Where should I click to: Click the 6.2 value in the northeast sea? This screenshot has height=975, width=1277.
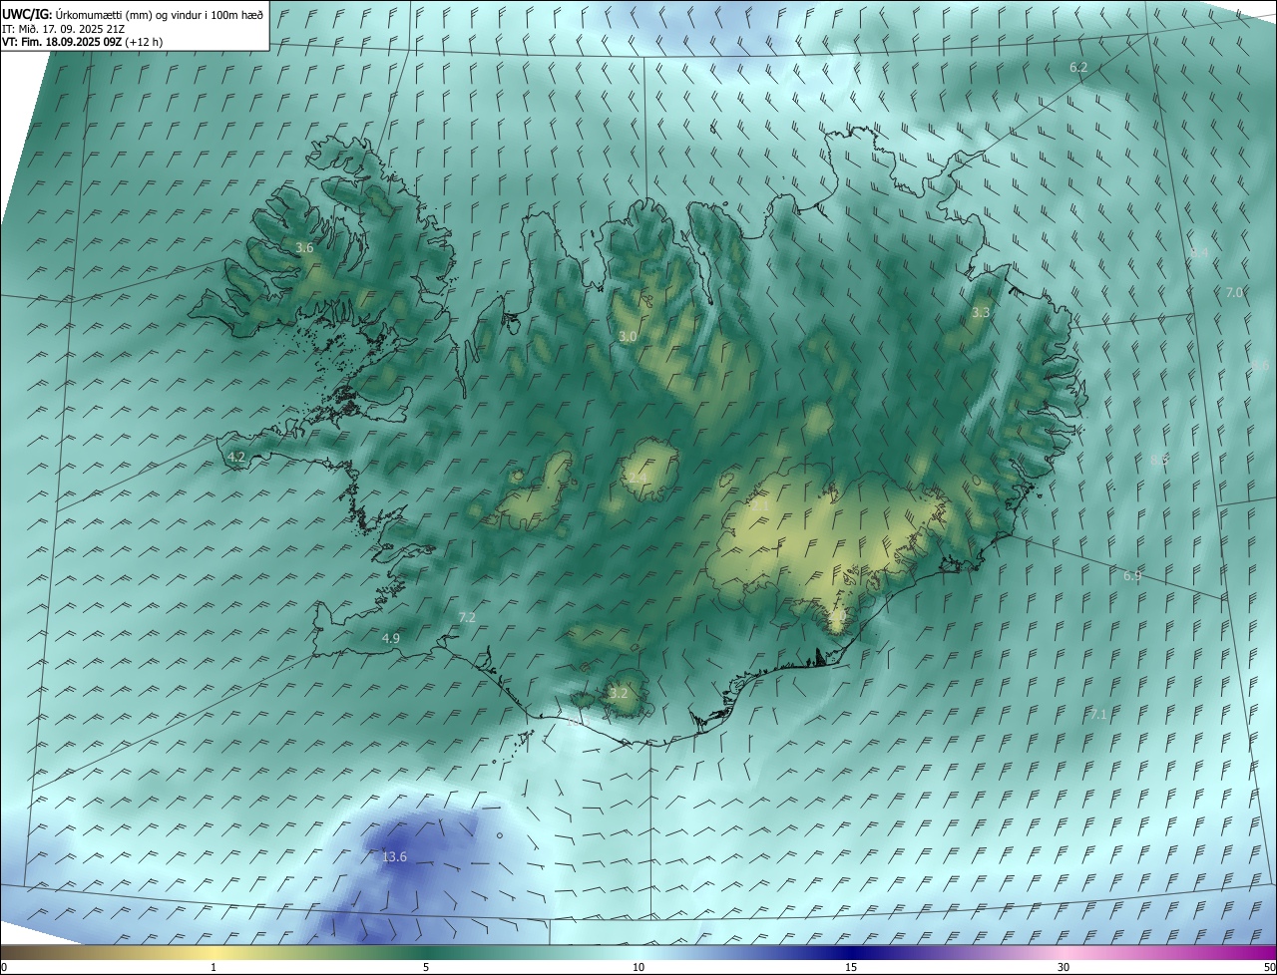pyautogui.click(x=1078, y=67)
